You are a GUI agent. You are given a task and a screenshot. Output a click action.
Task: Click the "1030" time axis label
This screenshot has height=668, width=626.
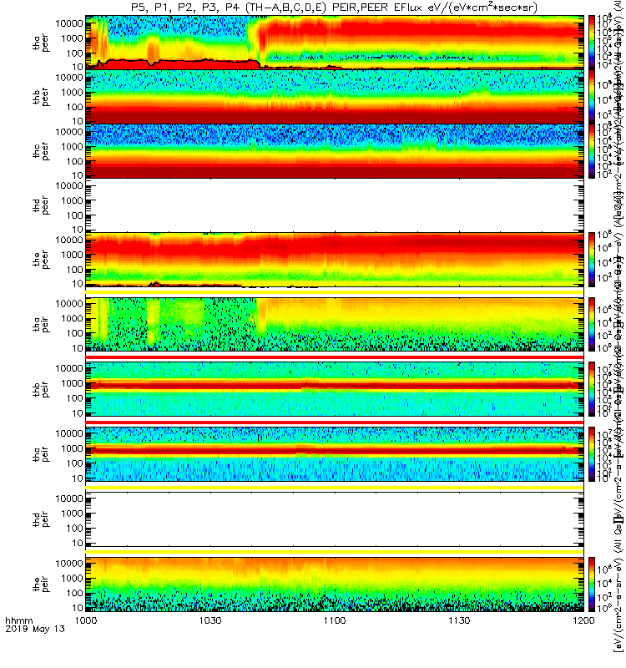pyautogui.click(x=210, y=620)
